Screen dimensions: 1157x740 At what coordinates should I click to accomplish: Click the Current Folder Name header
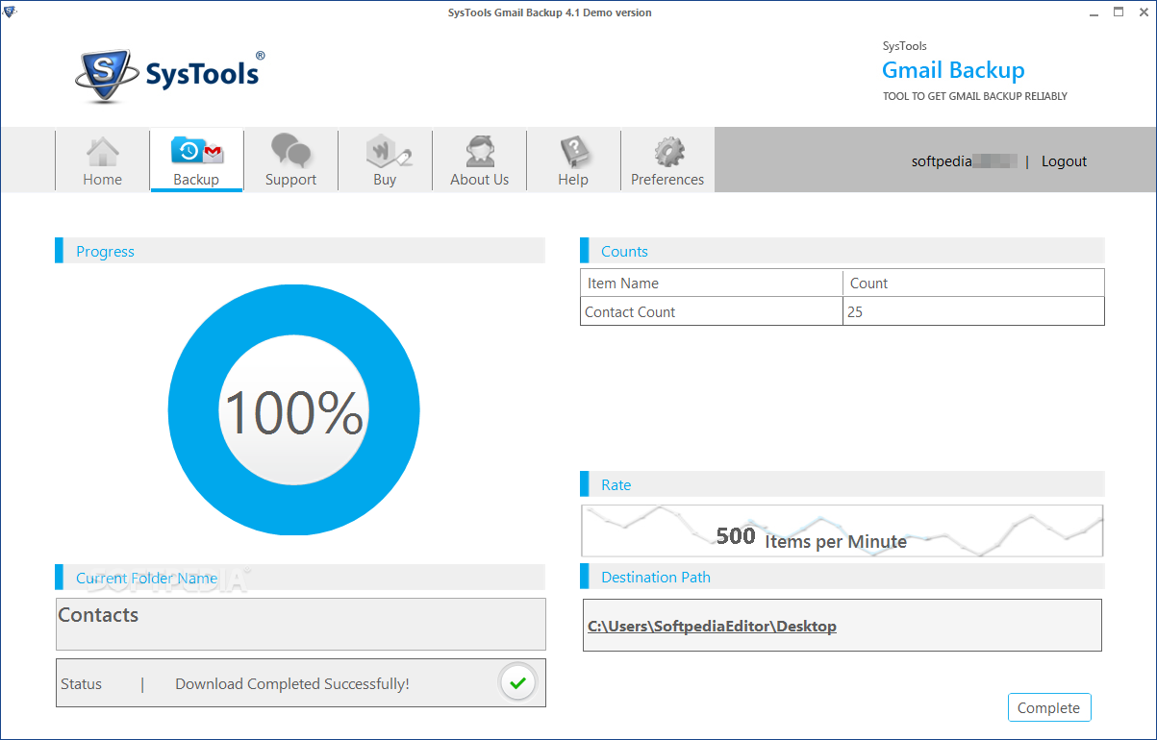[x=300, y=577]
